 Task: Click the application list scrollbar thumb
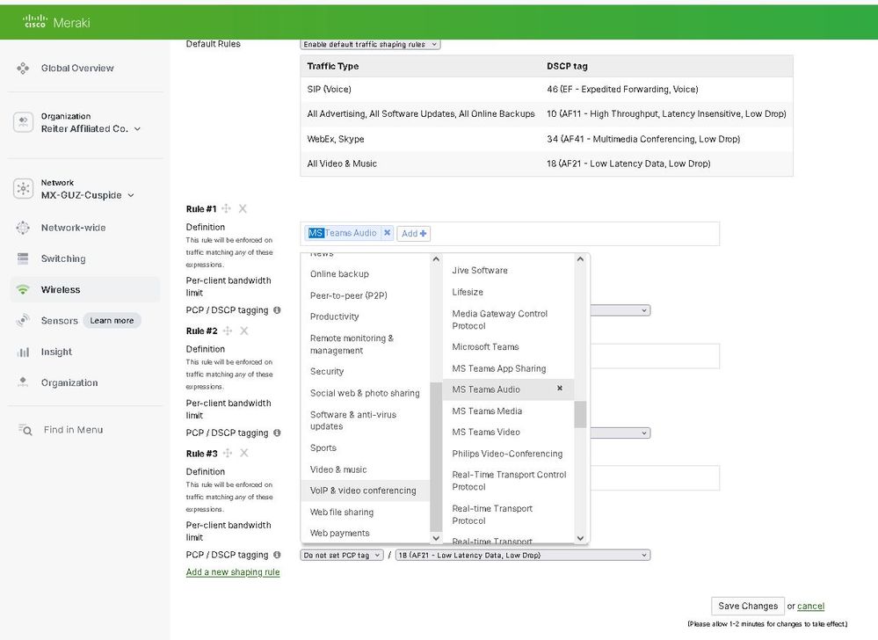[580, 414]
